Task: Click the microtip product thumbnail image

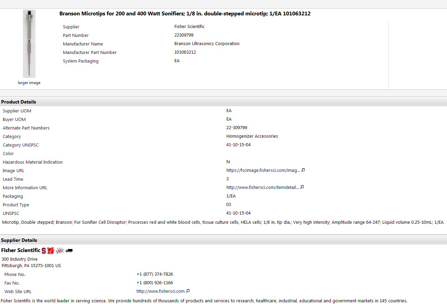Action: pos(29,43)
